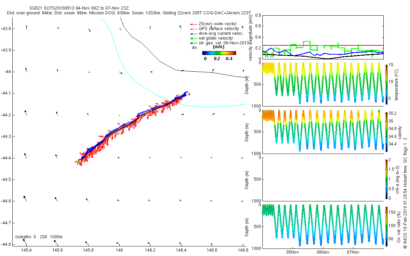Click the '06Nov' date tick label

point(323,252)
